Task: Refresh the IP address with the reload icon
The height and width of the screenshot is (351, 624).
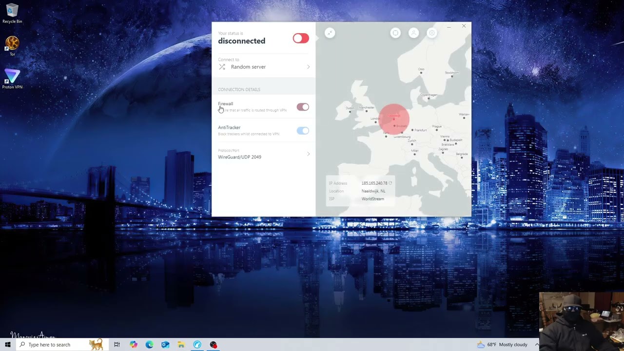Action: 390,183
